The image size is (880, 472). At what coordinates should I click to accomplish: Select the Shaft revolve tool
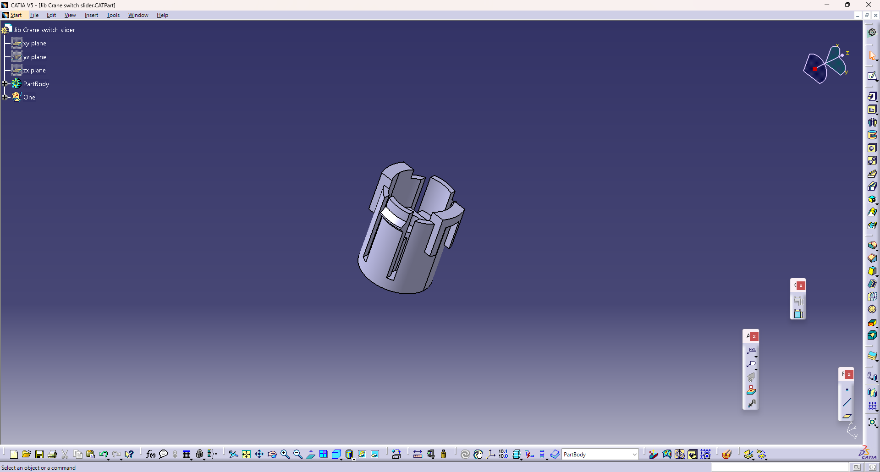click(872, 122)
